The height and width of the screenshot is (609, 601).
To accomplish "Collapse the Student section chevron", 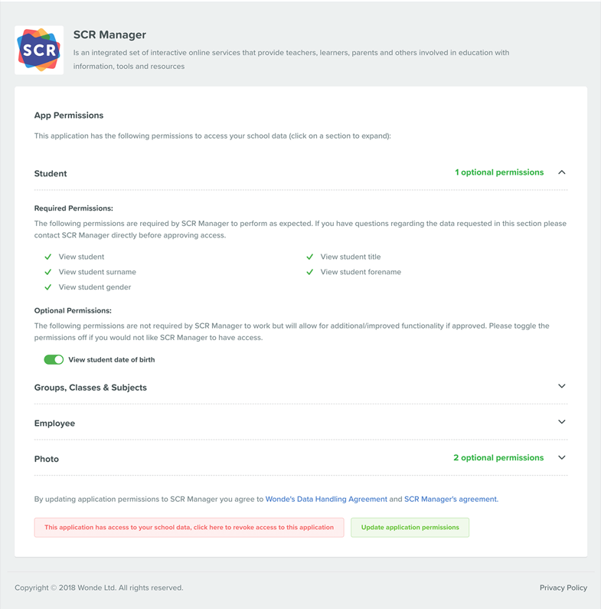I will pyautogui.click(x=561, y=172).
